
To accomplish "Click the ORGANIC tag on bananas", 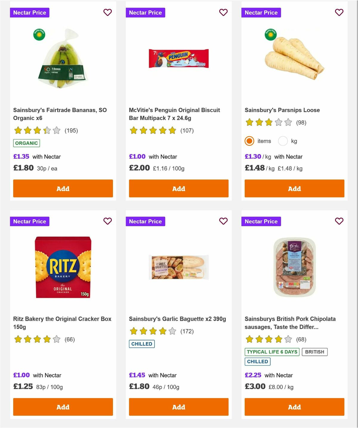I will click(x=26, y=143).
